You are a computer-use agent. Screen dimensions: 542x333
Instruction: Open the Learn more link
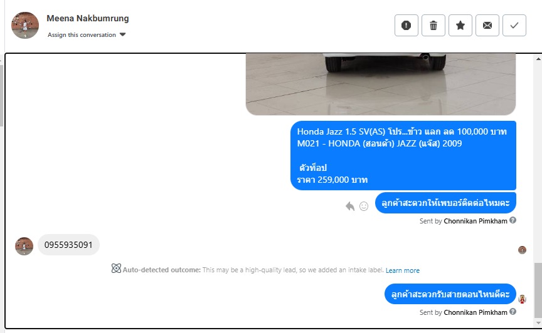click(x=402, y=270)
